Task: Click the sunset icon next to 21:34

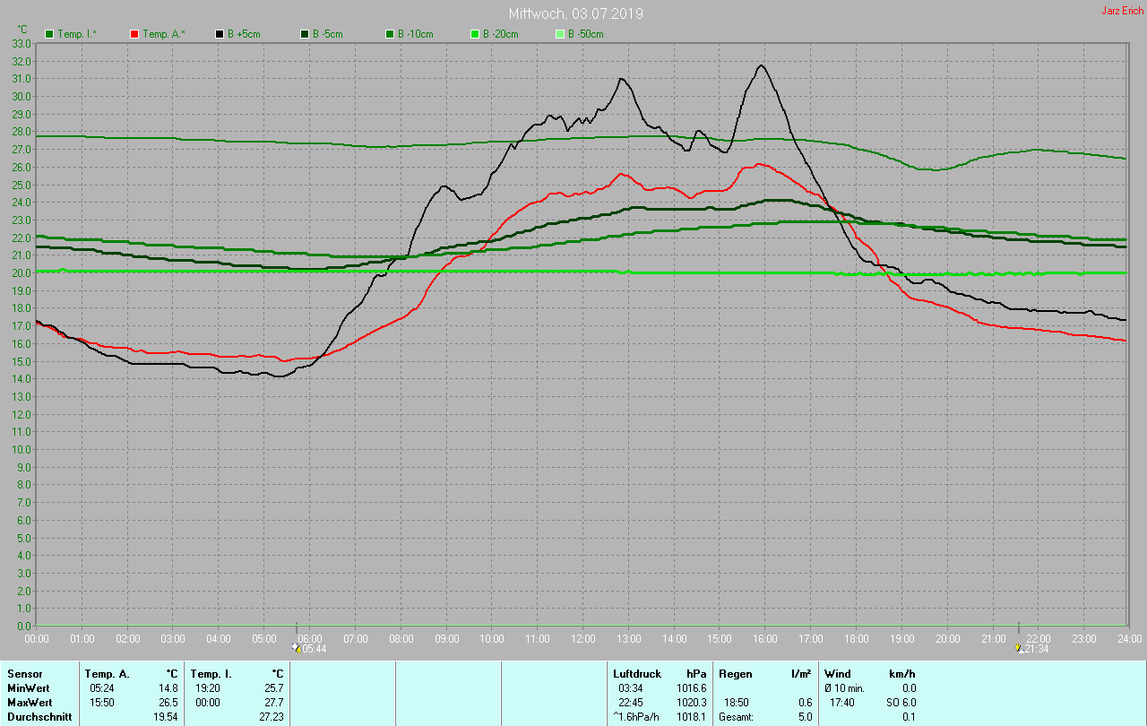Action: (1019, 647)
